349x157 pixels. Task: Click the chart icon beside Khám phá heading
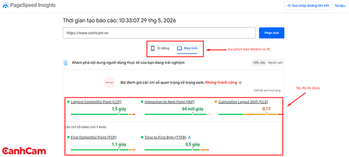tap(65, 63)
